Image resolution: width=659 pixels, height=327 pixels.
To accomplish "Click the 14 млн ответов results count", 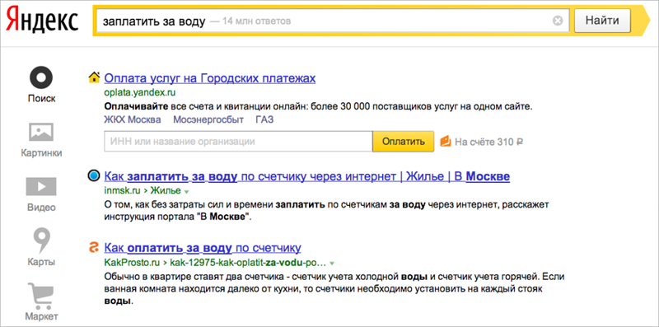I will coord(256,21).
